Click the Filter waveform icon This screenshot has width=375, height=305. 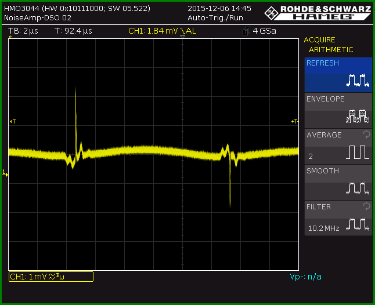click(x=358, y=224)
